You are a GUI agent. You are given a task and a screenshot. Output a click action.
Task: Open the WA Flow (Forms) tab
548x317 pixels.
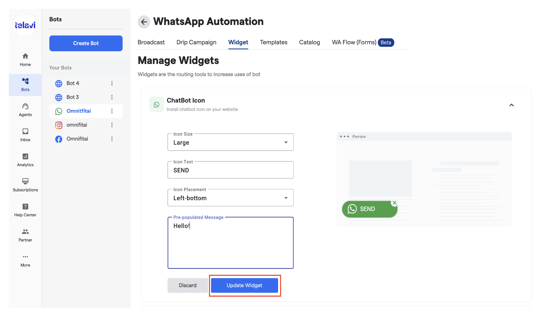pos(354,42)
